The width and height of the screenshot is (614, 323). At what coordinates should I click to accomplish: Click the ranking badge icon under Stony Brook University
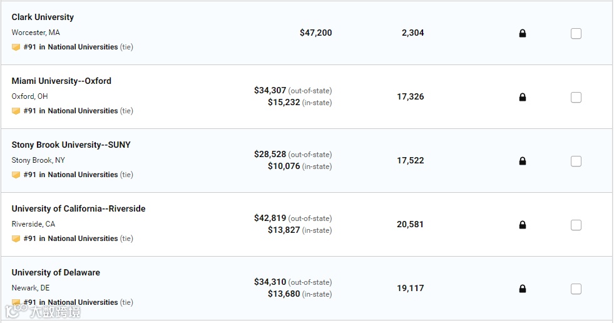click(16, 175)
